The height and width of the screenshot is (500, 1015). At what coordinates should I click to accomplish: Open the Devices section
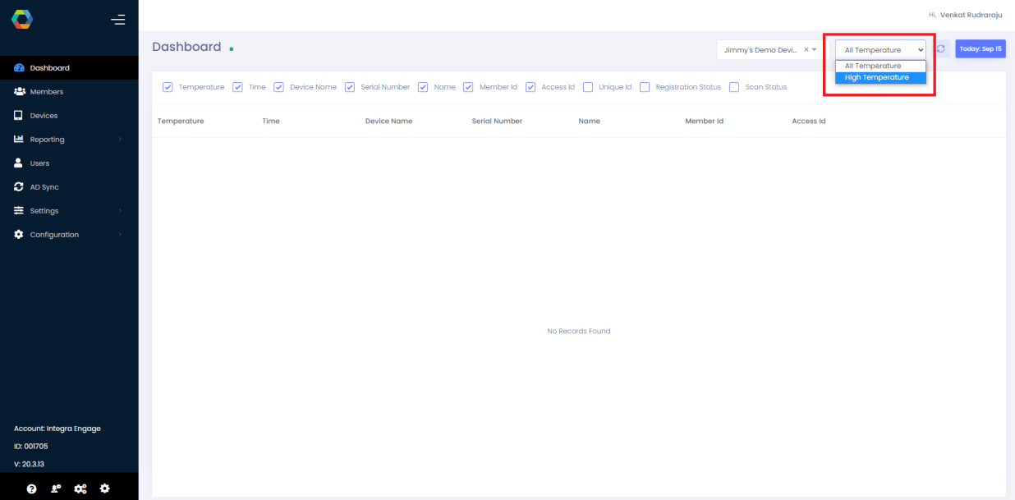(19, 115)
